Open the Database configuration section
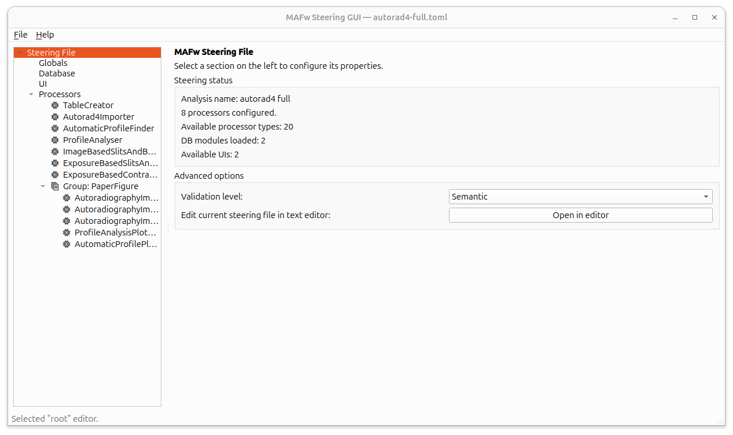 [x=57, y=73]
